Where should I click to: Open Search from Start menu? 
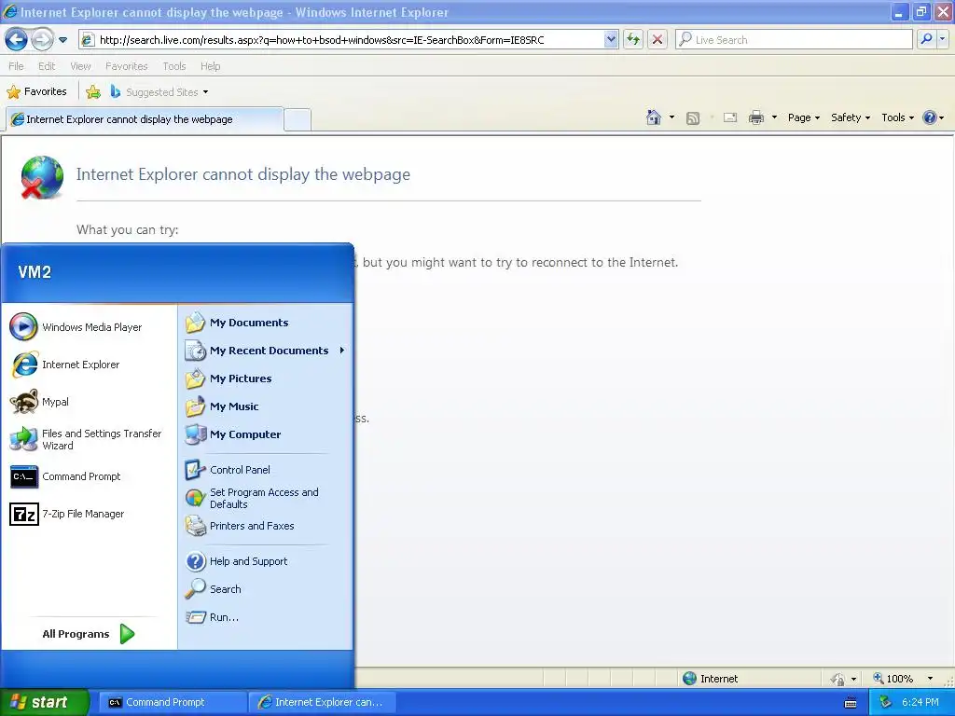tap(265, 589)
